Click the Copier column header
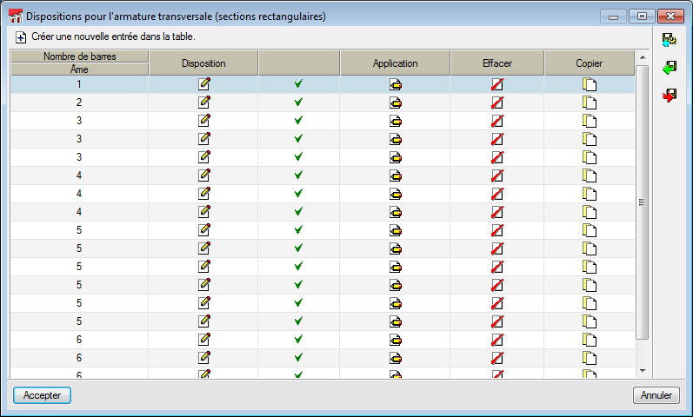 pos(590,63)
